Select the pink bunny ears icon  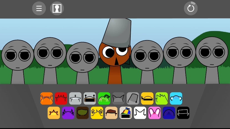155,113
